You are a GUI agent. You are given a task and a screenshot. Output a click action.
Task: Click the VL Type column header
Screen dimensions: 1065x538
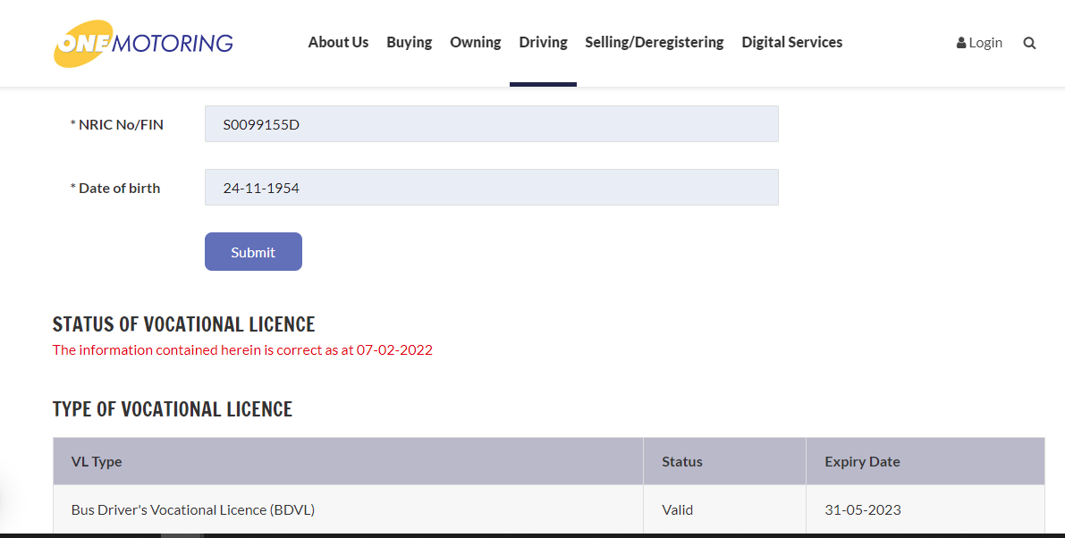tap(97, 462)
